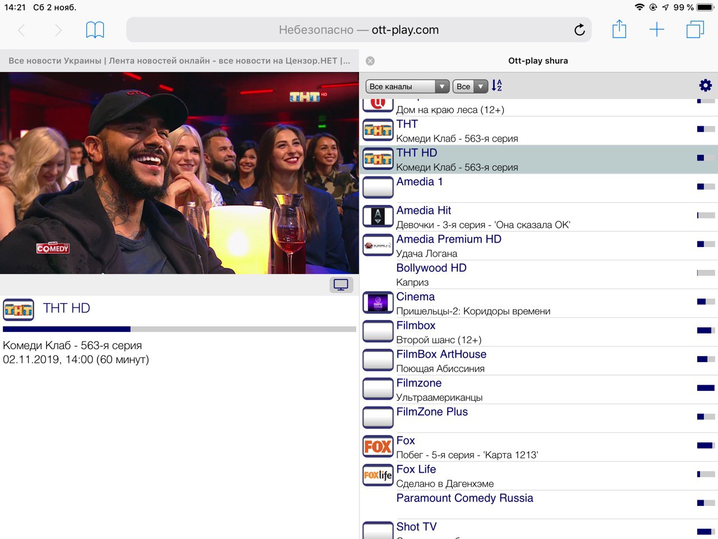Screen dimensions: 718x539
Task: Show all open tabs overview
Action: coord(695,29)
